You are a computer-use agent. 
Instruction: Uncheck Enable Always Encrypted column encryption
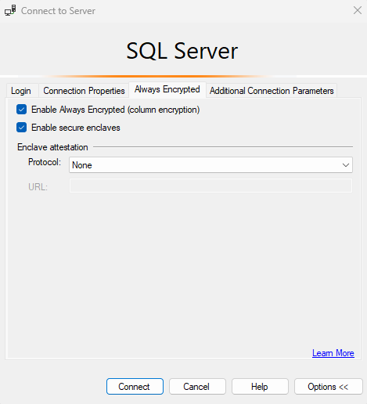[x=21, y=110]
